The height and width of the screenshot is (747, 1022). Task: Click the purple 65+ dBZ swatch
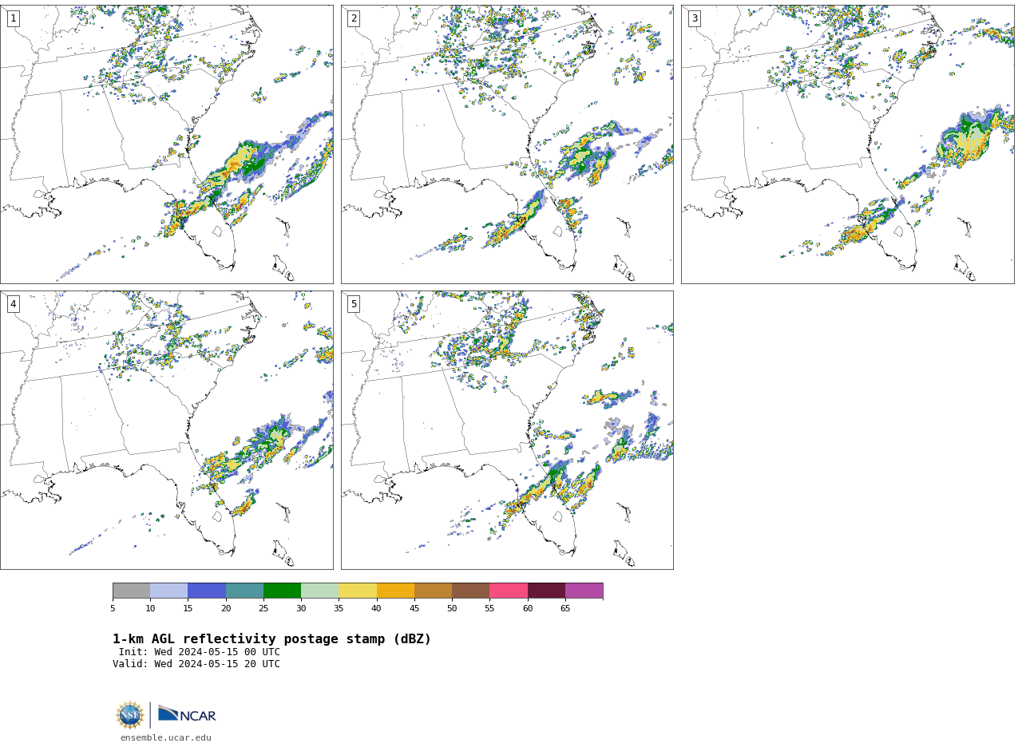[584, 591]
